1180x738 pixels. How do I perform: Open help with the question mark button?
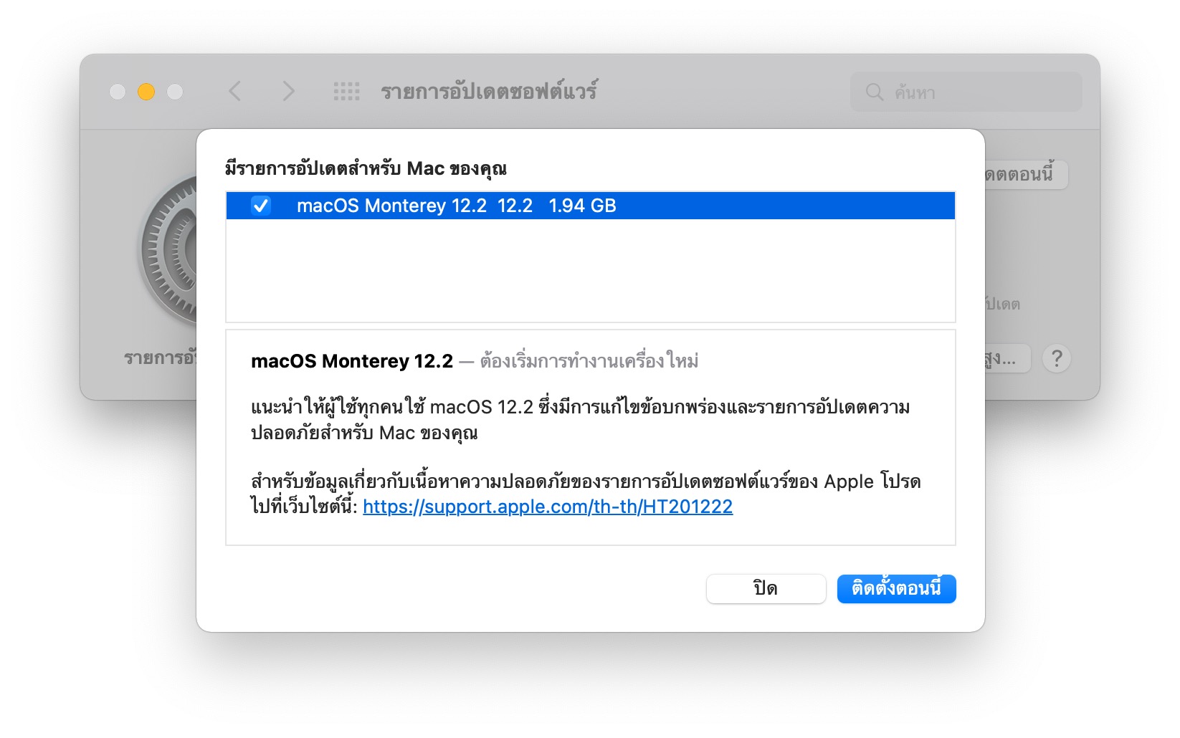click(x=1056, y=358)
